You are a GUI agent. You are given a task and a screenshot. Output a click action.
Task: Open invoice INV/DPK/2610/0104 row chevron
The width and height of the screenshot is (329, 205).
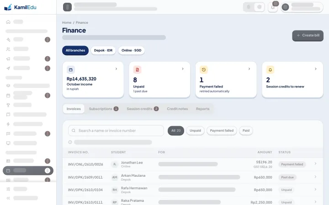pyautogui.click(x=315, y=190)
